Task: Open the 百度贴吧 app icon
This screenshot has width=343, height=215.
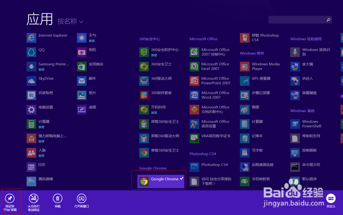Action: 31,95
